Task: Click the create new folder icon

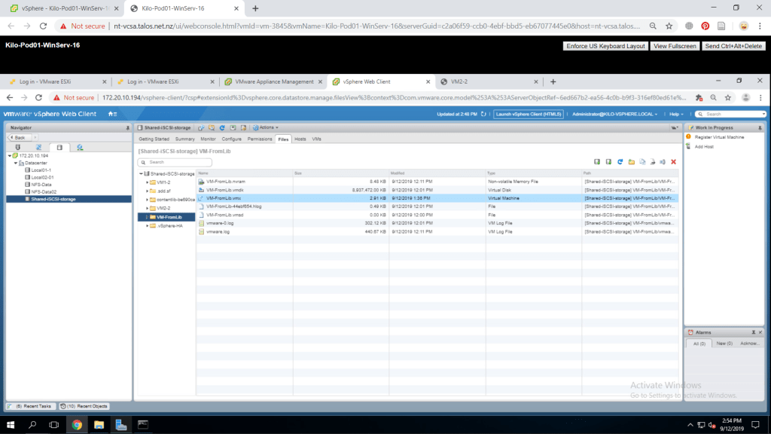Action: [x=631, y=162]
